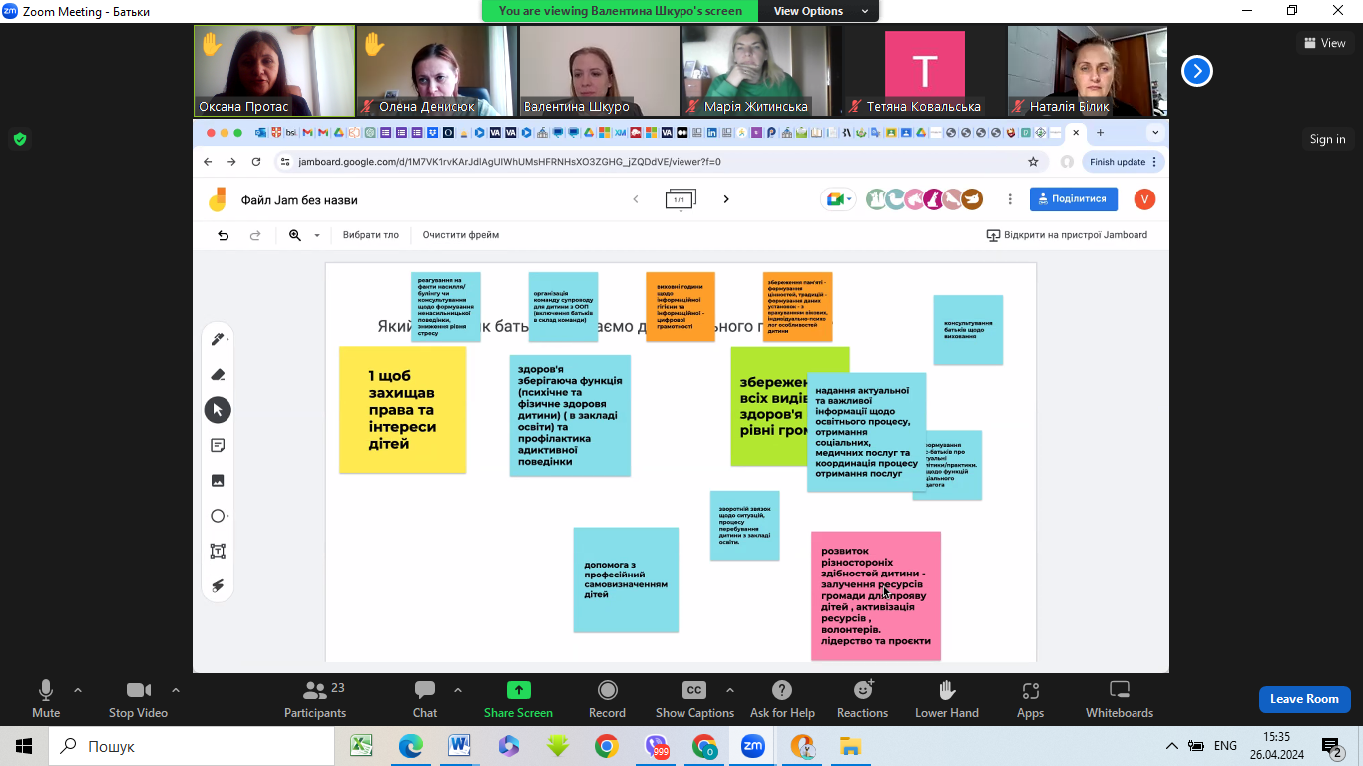Lower Hand in the Zoom toolbar

point(946,698)
